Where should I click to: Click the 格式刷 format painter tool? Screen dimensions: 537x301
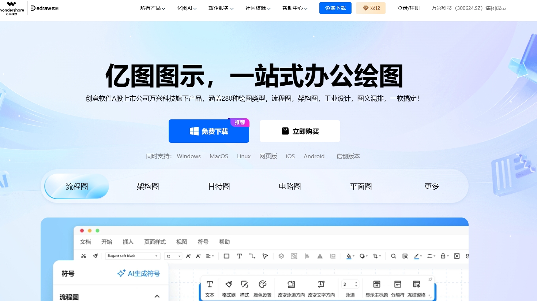pos(229,289)
